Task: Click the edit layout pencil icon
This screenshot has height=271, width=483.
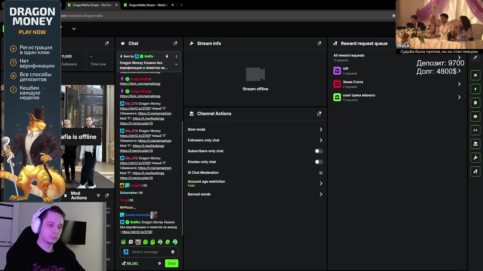Action: point(475,58)
